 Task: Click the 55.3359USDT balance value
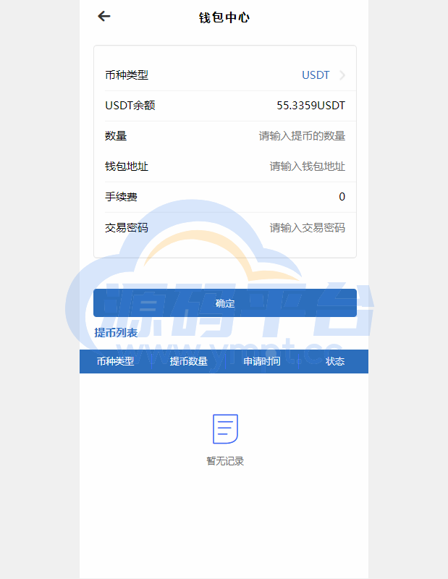310,106
